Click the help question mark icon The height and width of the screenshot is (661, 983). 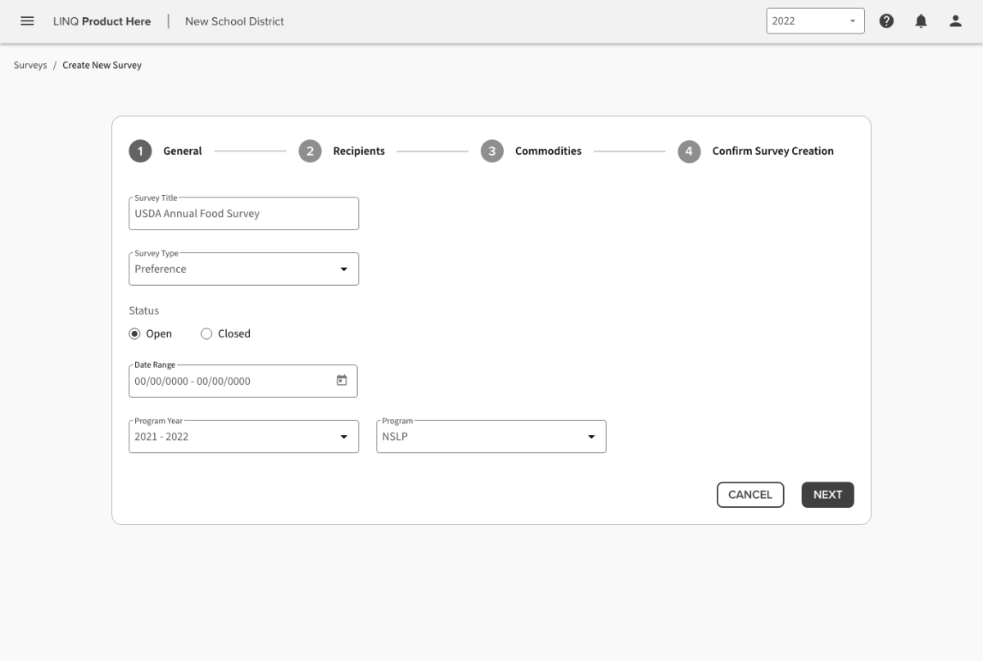pyautogui.click(x=886, y=21)
